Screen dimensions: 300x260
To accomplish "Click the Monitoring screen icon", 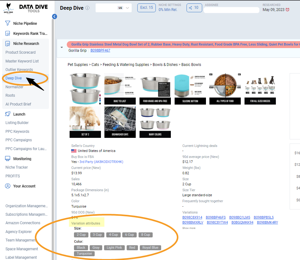I will tap(8, 159).
